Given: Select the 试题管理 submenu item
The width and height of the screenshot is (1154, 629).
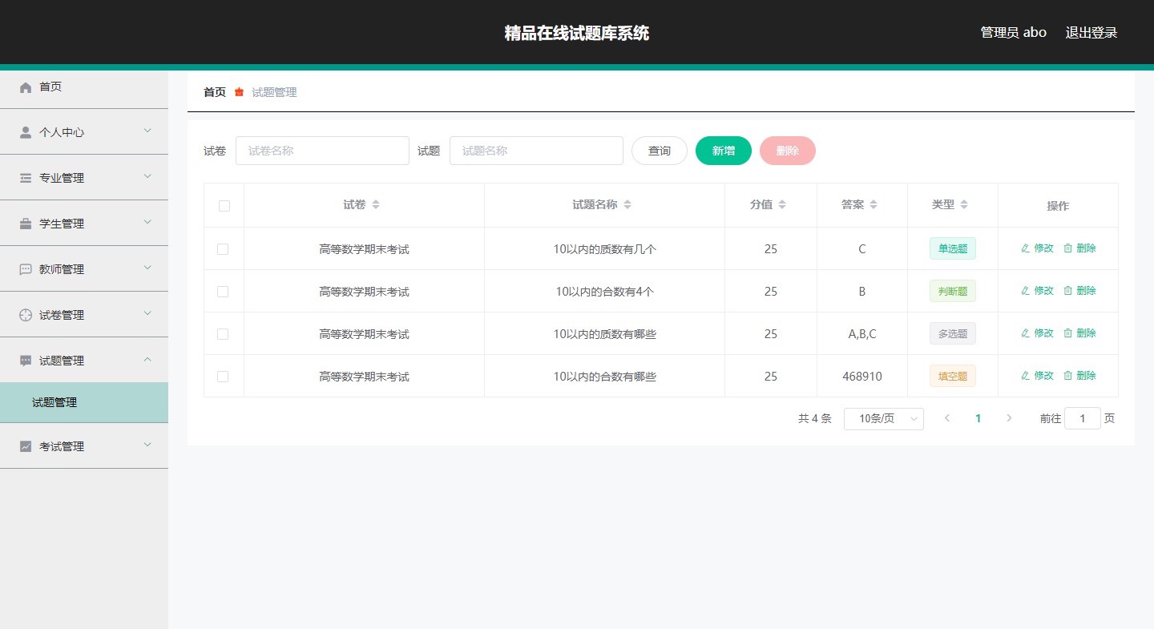Looking at the screenshot, I should (x=54, y=403).
